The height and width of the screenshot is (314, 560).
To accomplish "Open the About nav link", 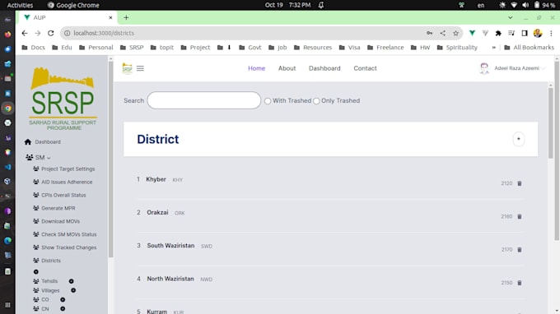I will click(x=287, y=68).
